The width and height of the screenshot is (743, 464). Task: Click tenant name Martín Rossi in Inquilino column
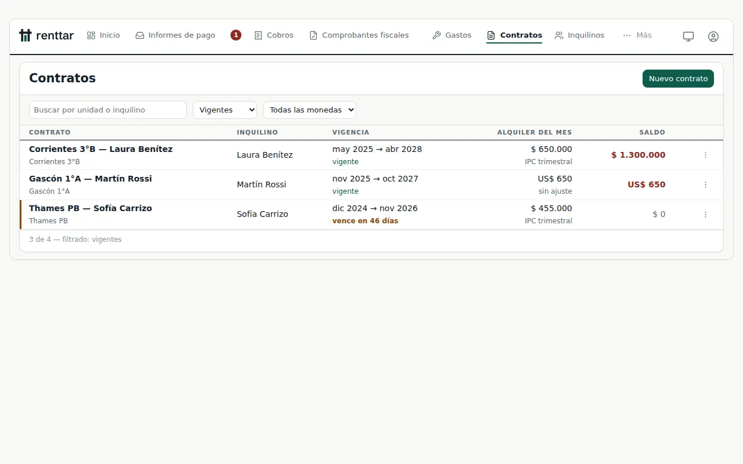(261, 184)
